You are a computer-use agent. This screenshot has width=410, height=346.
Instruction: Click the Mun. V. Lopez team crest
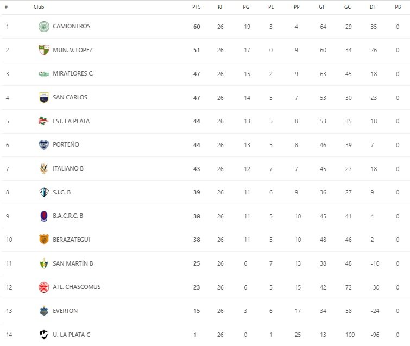[44, 50]
